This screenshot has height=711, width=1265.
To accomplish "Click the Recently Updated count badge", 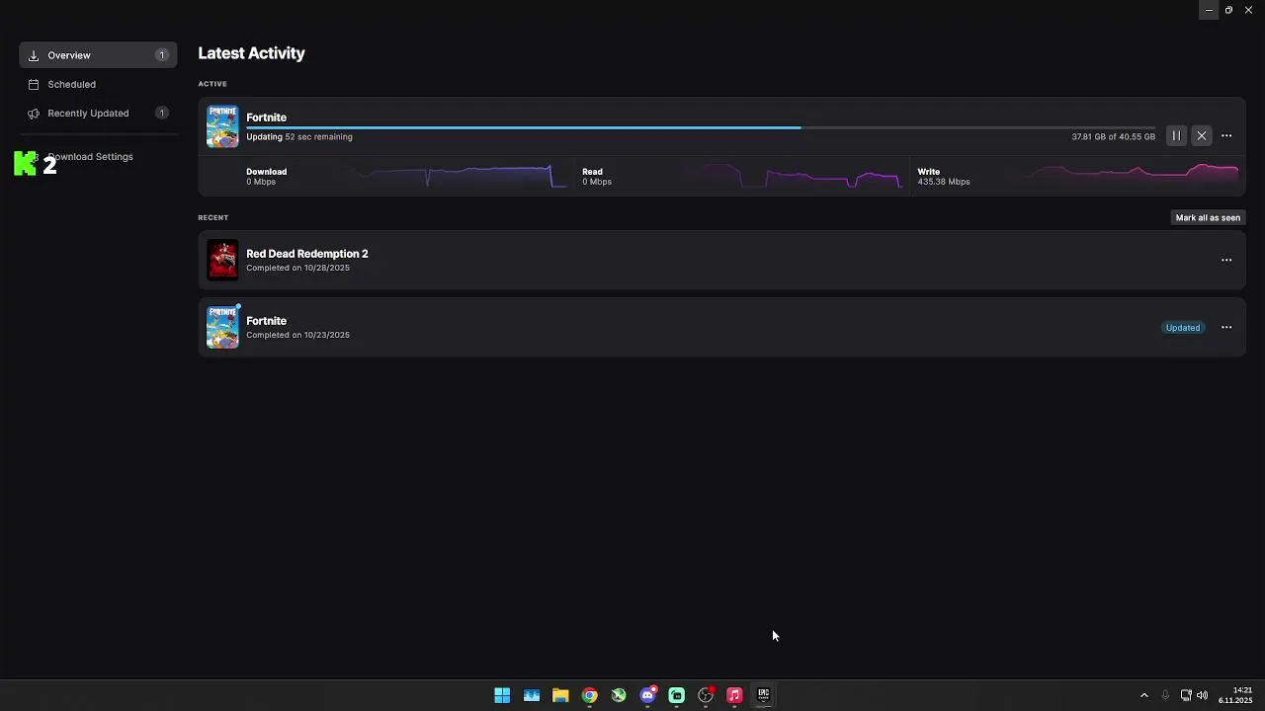I will coord(162,113).
